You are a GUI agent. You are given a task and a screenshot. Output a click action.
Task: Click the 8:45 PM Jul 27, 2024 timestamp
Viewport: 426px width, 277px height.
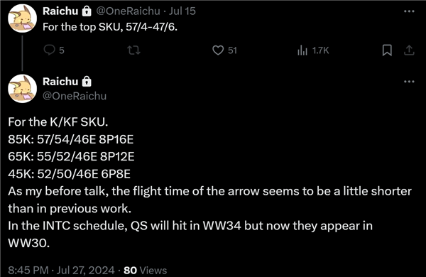click(61, 270)
